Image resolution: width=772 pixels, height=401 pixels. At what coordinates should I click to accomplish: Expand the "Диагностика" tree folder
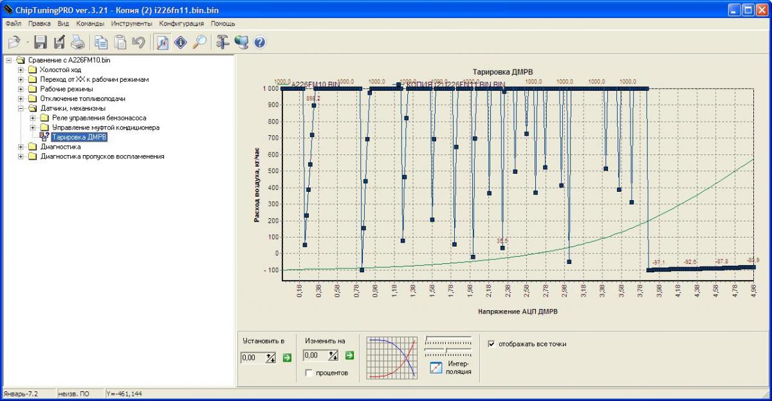[21, 147]
